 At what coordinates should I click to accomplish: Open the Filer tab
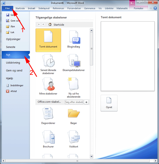click(x=7, y=8)
